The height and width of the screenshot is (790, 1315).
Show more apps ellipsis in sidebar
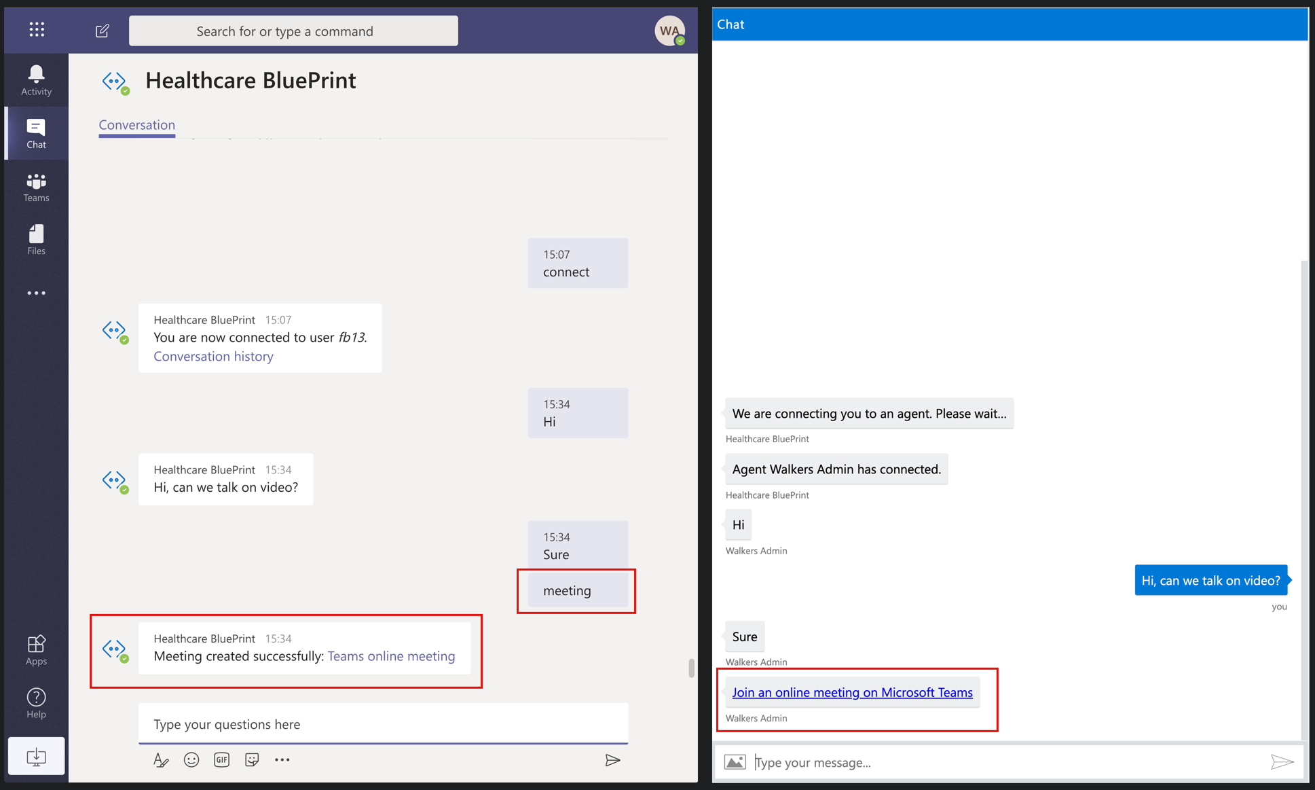pos(36,293)
